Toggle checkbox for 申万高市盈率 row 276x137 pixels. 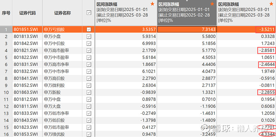pos(89,51)
